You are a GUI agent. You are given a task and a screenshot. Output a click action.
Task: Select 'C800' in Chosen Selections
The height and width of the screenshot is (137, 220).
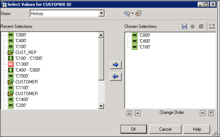tap(145, 35)
